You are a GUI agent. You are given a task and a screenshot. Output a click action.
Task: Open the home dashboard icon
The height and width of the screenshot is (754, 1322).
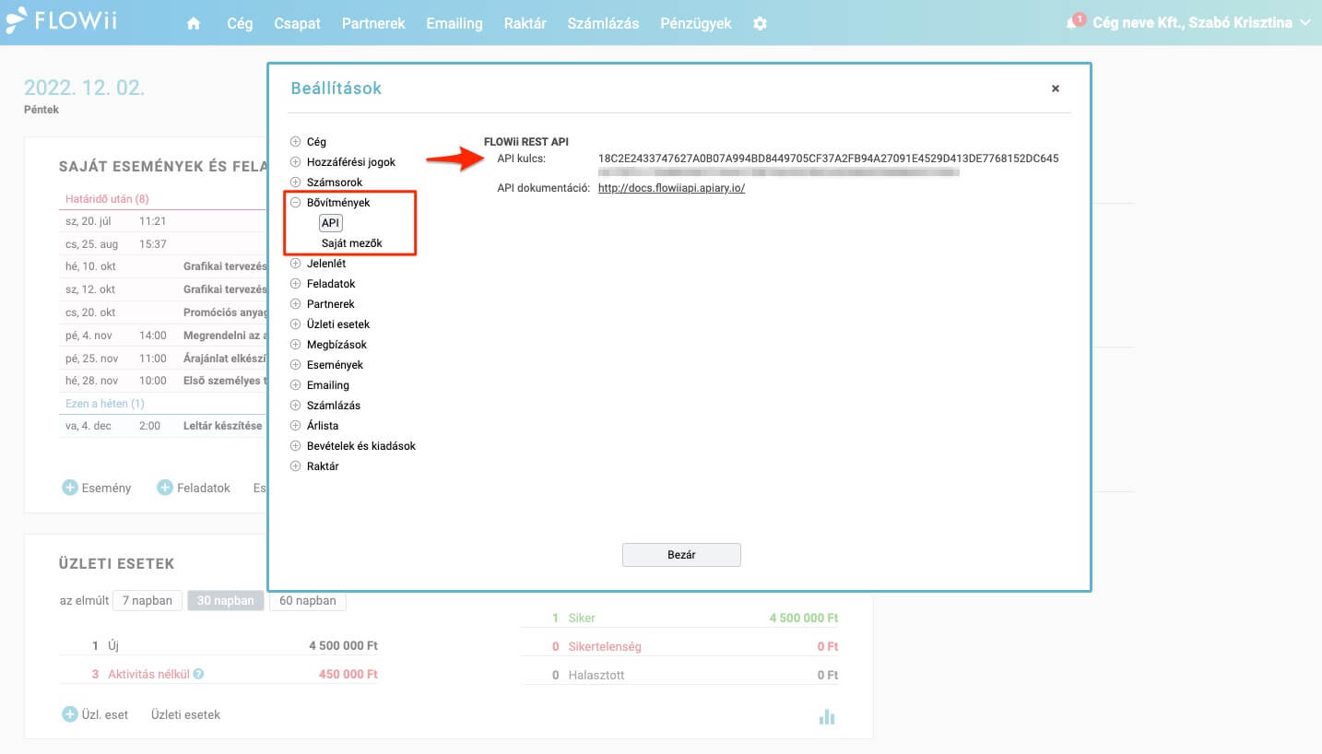click(194, 24)
